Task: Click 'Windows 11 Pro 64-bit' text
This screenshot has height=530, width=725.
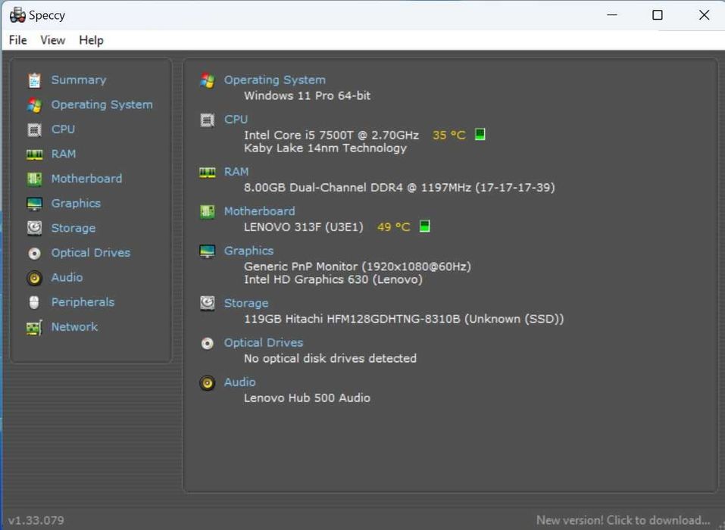Action: click(307, 95)
